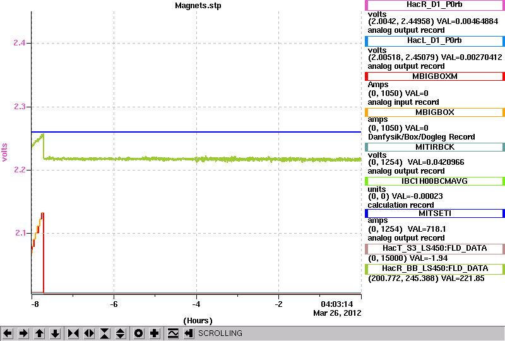The image size is (505, 341).
Task: Select the MBIGBOXM curve legend
Action: pos(435,76)
